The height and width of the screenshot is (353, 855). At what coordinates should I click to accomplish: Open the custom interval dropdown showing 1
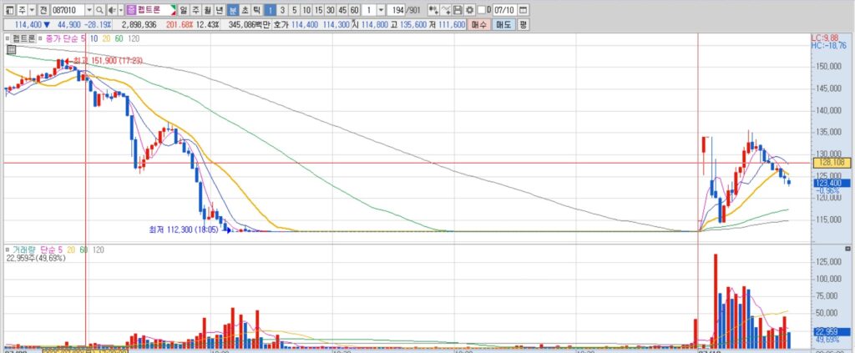coord(381,10)
